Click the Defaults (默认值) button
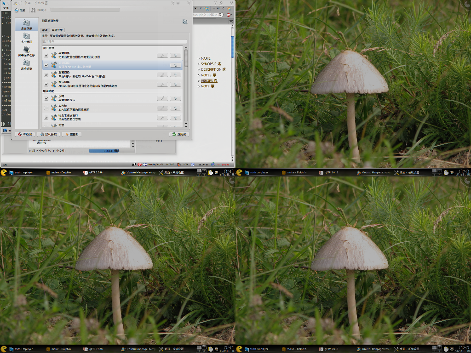Image resolution: width=471 pixels, height=353 pixels. 48,134
